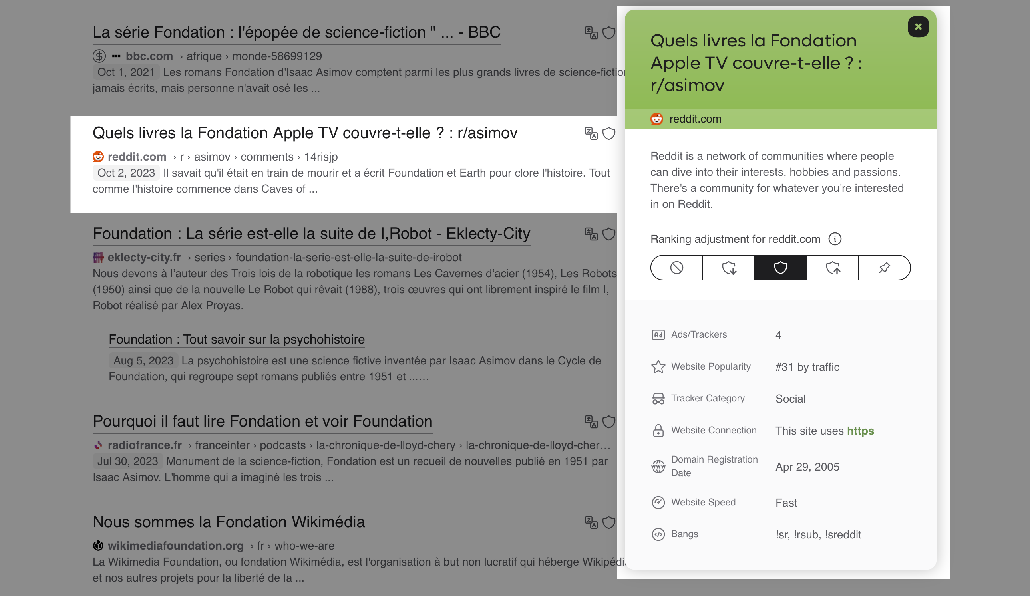Click the shield icon for Eklecty-City result
Screen dimensions: 1030x596
pyautogui.click(x=608, y=234)
